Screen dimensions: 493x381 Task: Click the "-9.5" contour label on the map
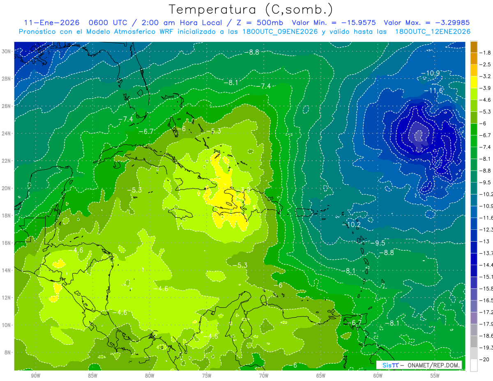[x=377, y=243]
